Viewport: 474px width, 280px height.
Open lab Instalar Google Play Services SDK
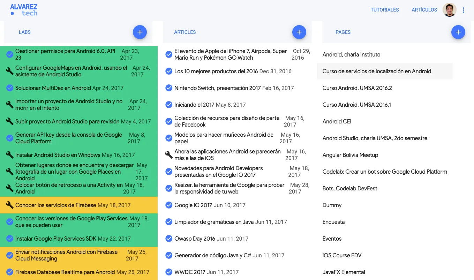(x=55, y=239)
